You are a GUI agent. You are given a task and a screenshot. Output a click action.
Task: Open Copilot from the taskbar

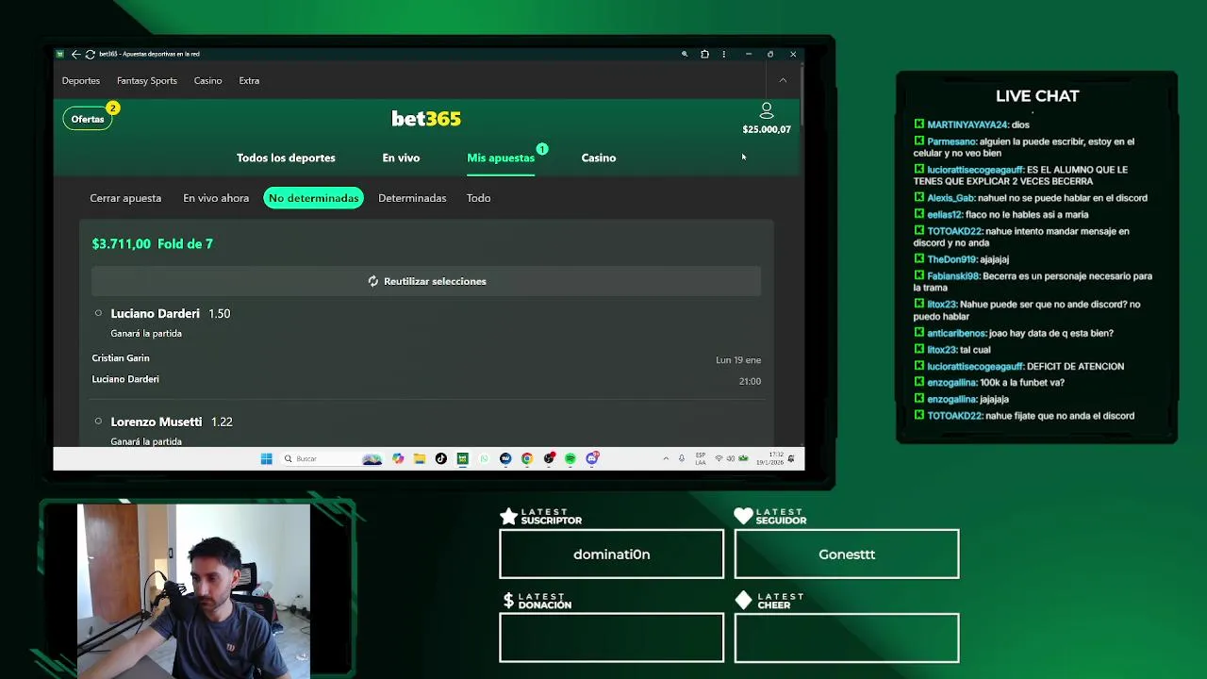[398, 458]
